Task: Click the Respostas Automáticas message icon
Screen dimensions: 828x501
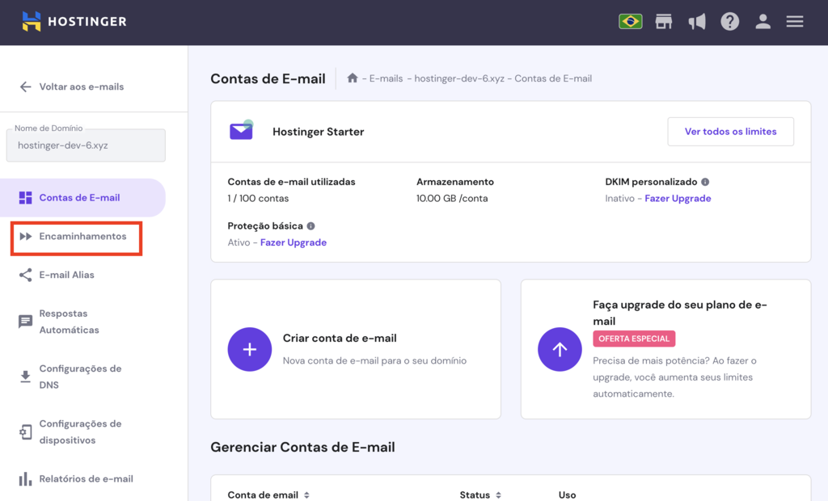Action: click(25, 322)
